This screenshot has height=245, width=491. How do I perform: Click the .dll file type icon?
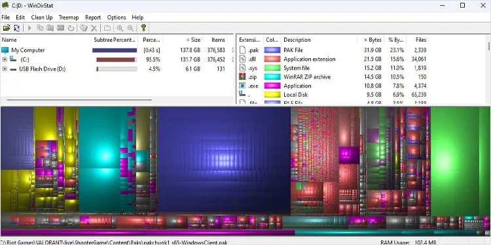pos(243,59)
